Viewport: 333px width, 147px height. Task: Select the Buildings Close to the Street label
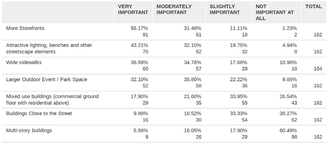(39, 113)
